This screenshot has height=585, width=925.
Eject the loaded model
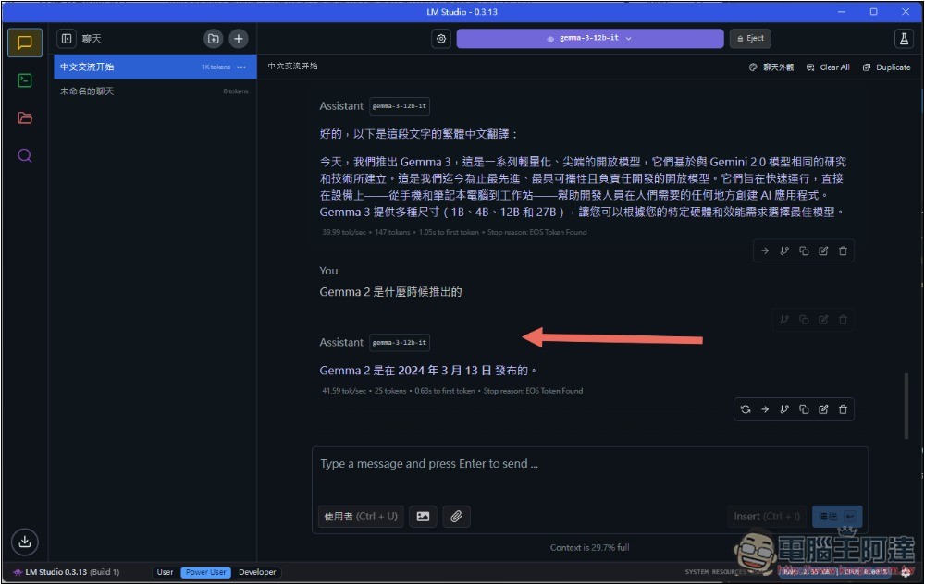pos(749,39)
